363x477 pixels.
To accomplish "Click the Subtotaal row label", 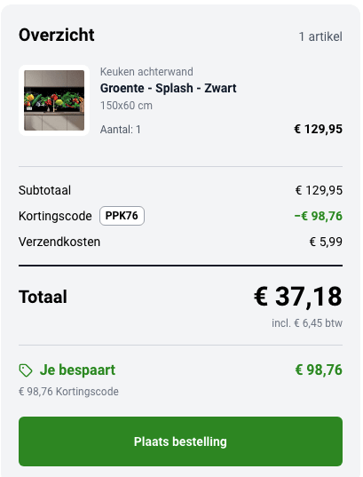I will 44,190.
